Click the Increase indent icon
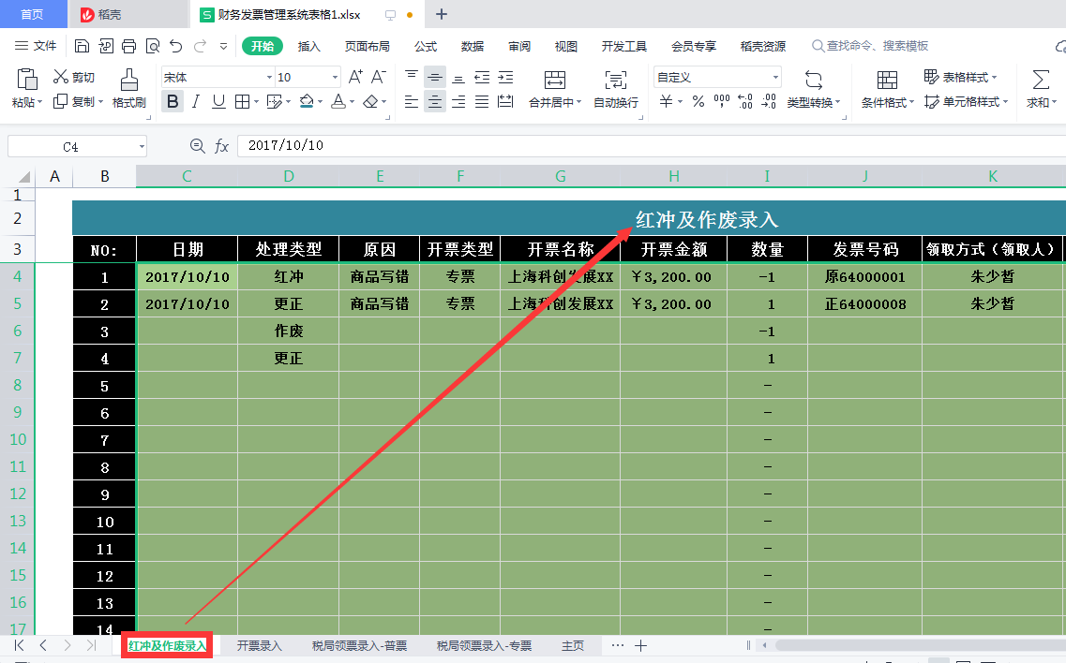 [505, 77]
